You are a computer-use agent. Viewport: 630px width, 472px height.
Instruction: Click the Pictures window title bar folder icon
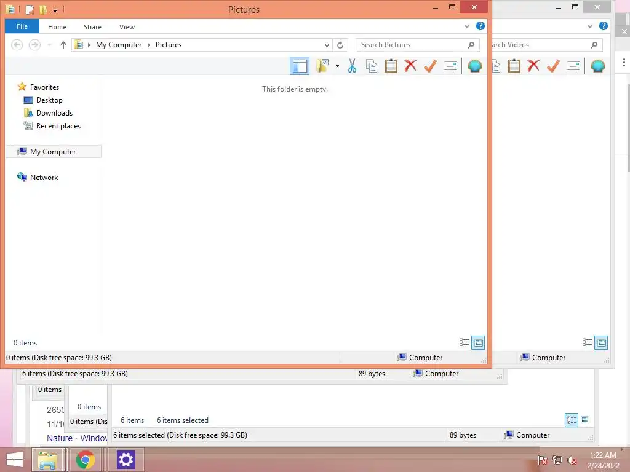(10, 9)
